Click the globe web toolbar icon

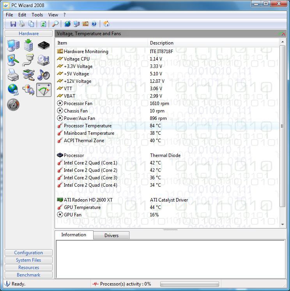67,24
